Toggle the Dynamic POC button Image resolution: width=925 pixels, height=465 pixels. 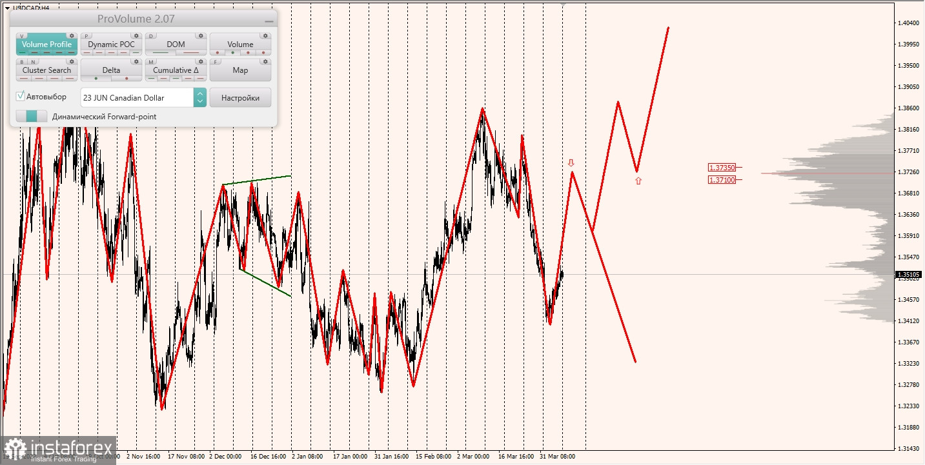coord(111,44)
